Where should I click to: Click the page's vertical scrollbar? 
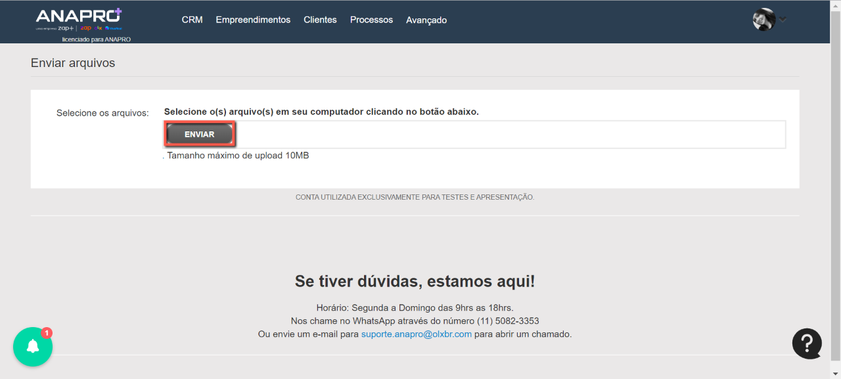835,197
